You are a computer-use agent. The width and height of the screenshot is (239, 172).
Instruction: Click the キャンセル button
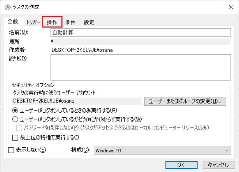[x=219, y=165]
